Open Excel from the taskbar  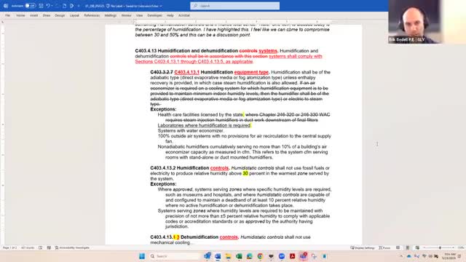pos(239,256)
